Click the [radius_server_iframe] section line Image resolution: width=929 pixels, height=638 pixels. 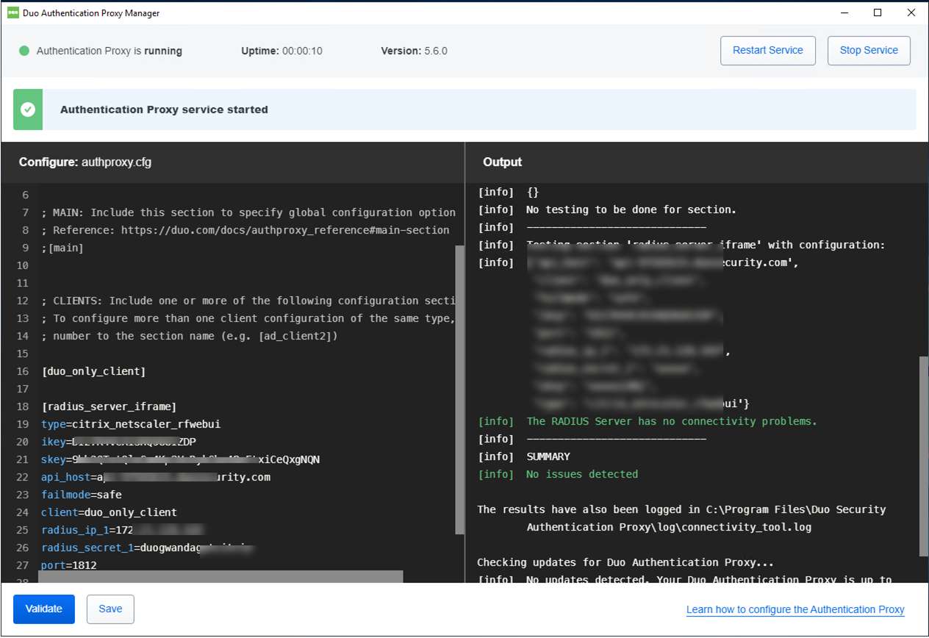[x=109, y=406]
